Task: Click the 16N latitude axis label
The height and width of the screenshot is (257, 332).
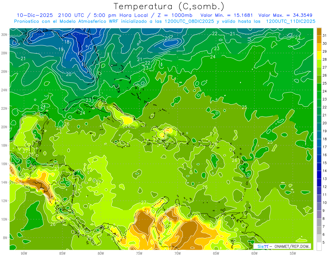Action: coord(4,164)
